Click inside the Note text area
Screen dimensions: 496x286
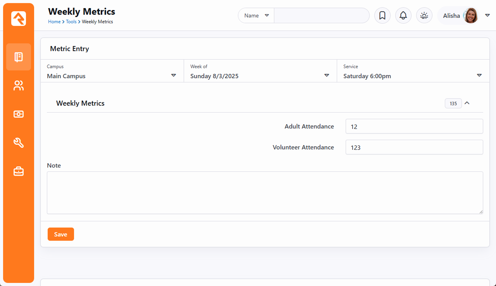point(265,192)
